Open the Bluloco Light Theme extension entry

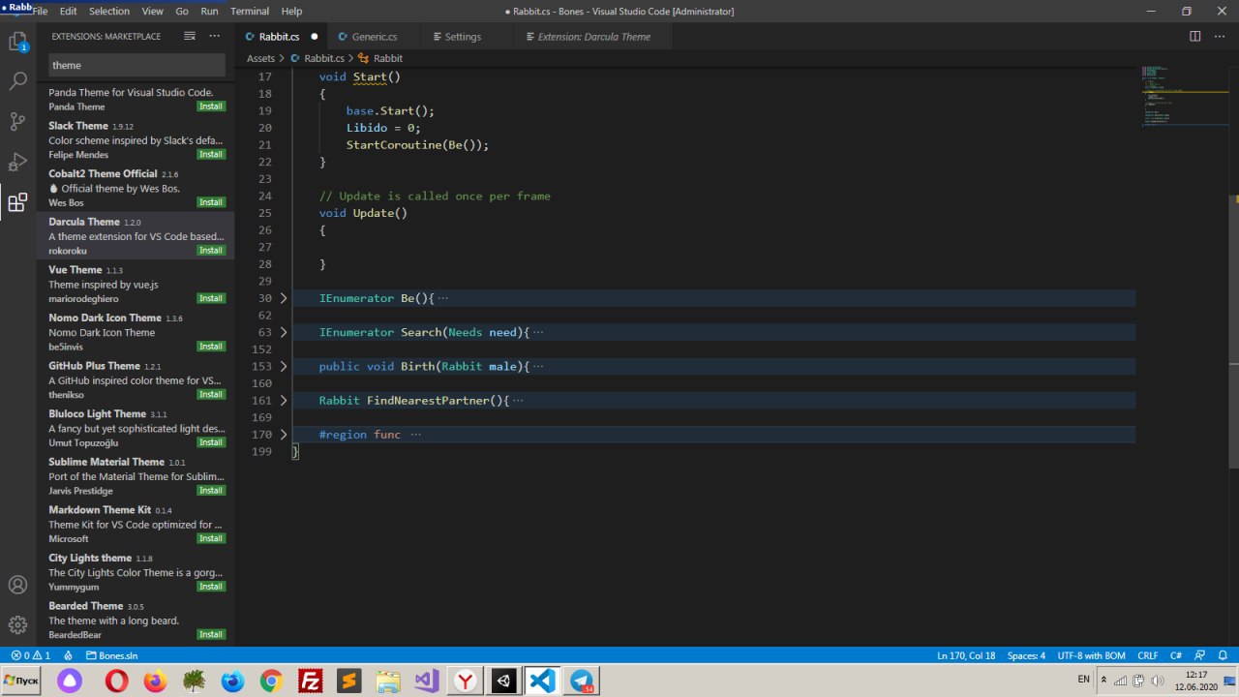[136, 428]
